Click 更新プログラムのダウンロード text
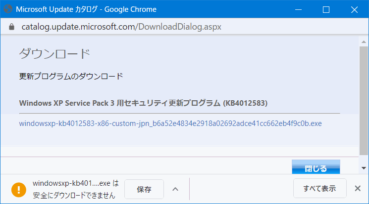The width and height of the screenshot is (369, 204). [x=71, y=76]
